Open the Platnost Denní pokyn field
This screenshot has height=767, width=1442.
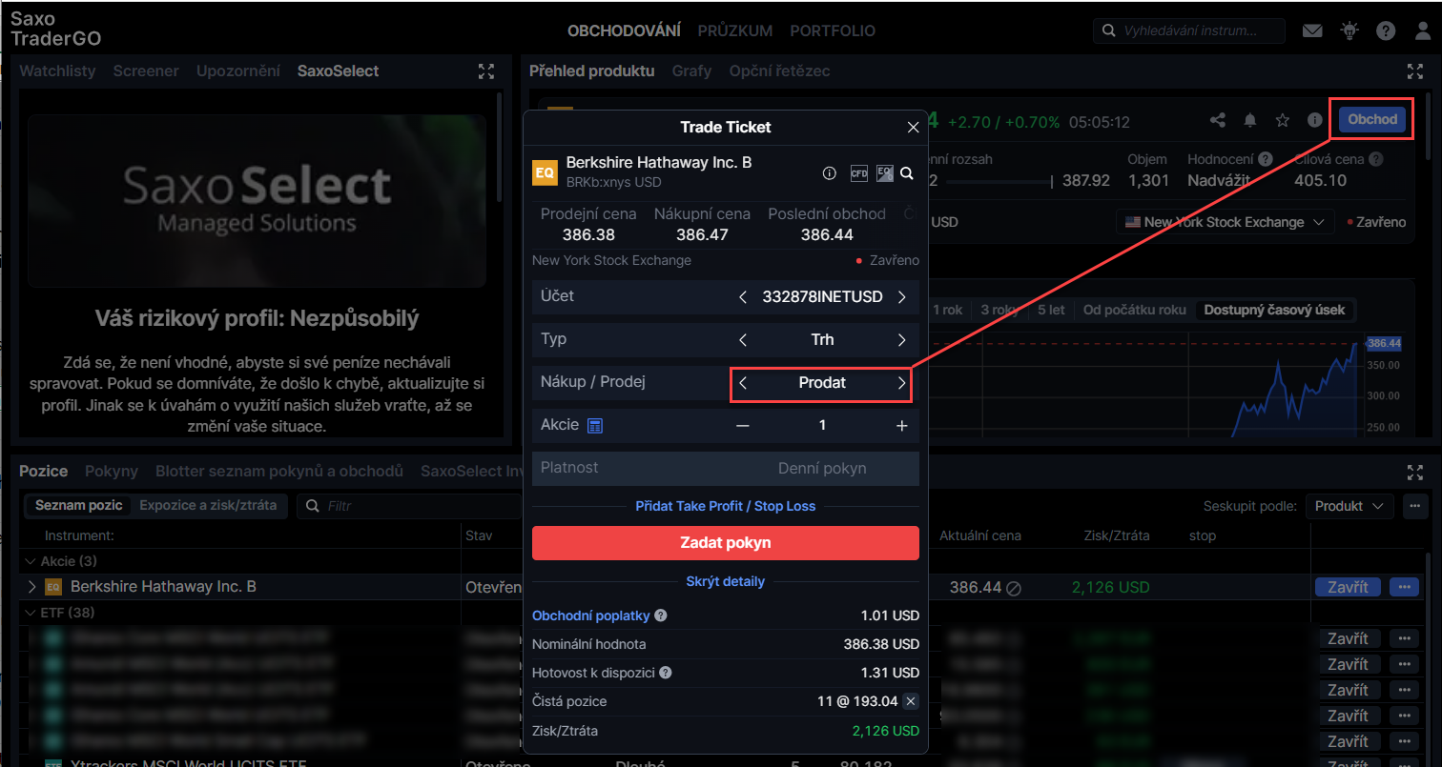click(x=726, y=469)
